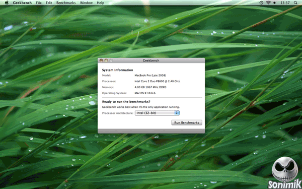
Task: Select the Intel Core 2 Duo P8600 text
Action: 157,81
